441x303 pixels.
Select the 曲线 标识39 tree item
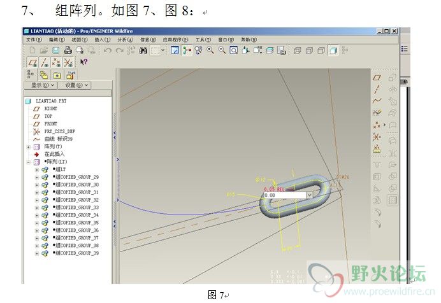tap(58, 139)
